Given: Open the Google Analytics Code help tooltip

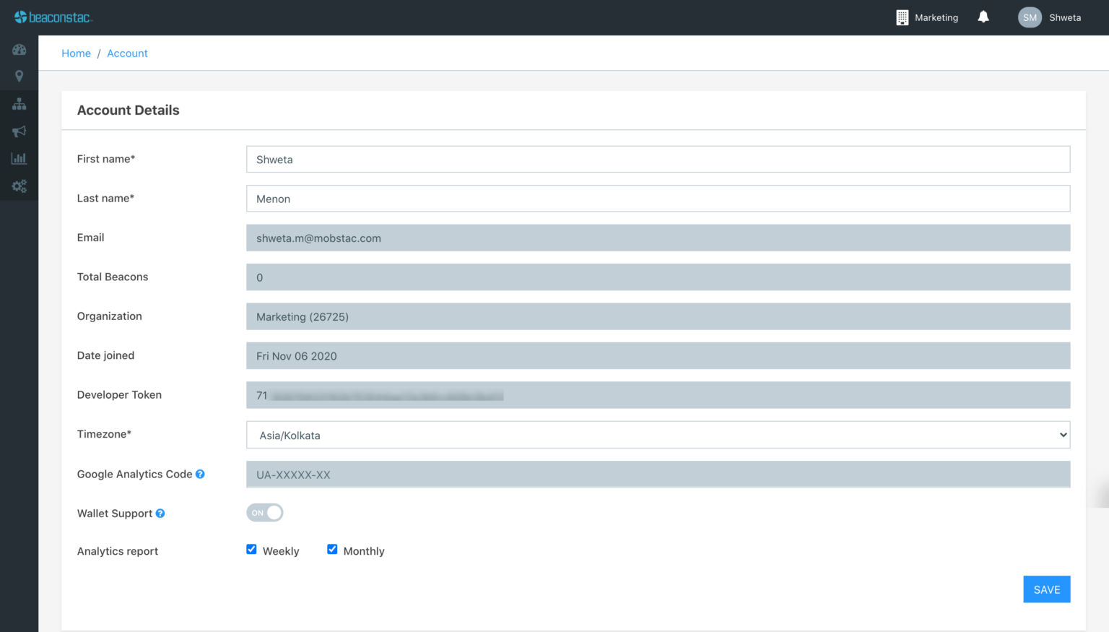Looking at the screenshot, I should [x=199, y=474].
